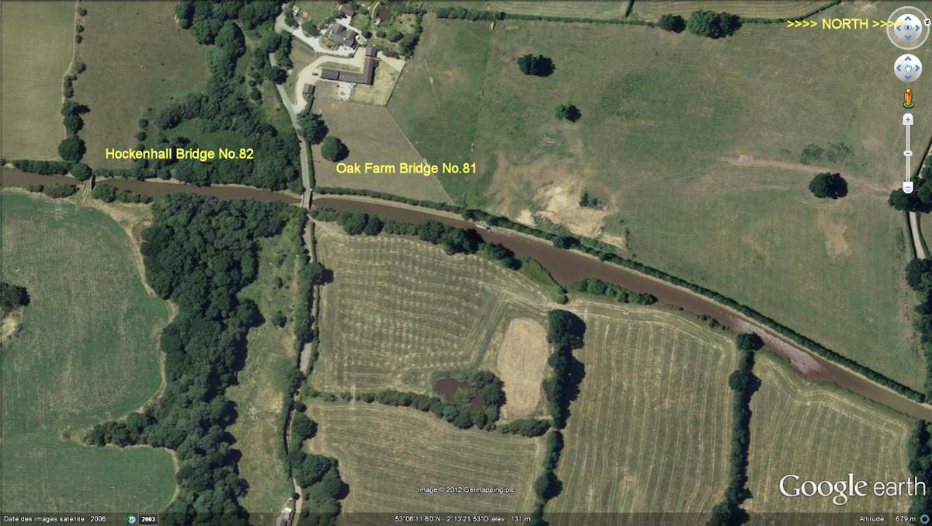Select the orange Street View pegman
This screenshot has height=526, width=932.
(908, 98)
